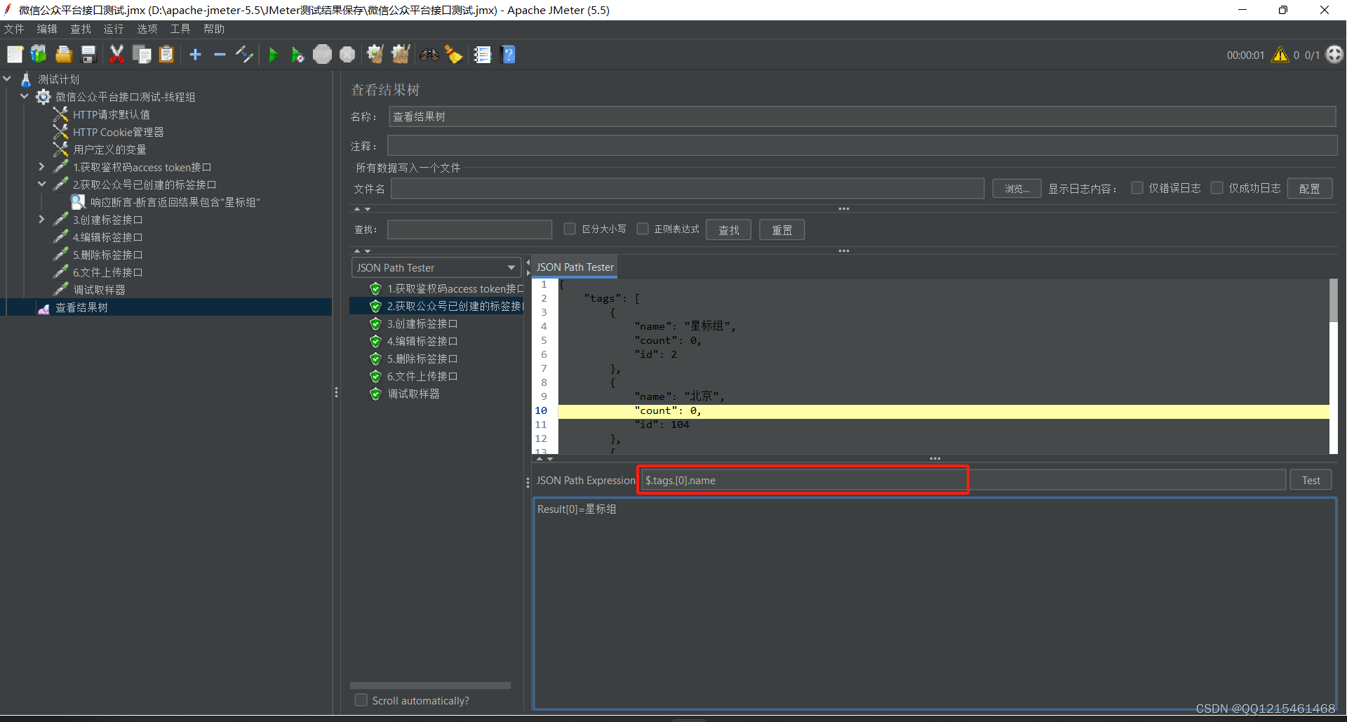This screenshot has height=722, width=1347.
Task: Open the Templates icon in toolbar
Action: point(39,55)
